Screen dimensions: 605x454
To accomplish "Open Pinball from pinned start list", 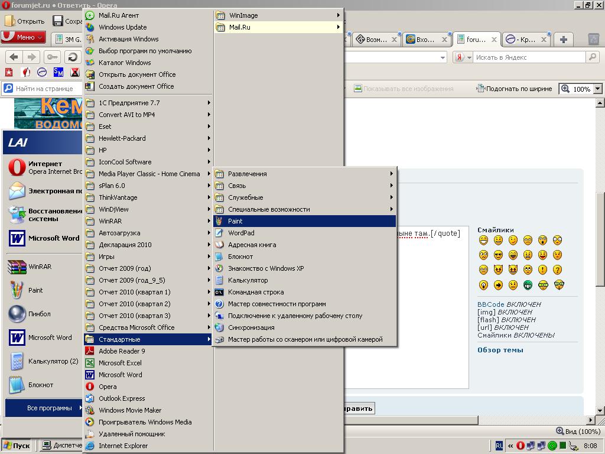I will click(x=40, y=314).
